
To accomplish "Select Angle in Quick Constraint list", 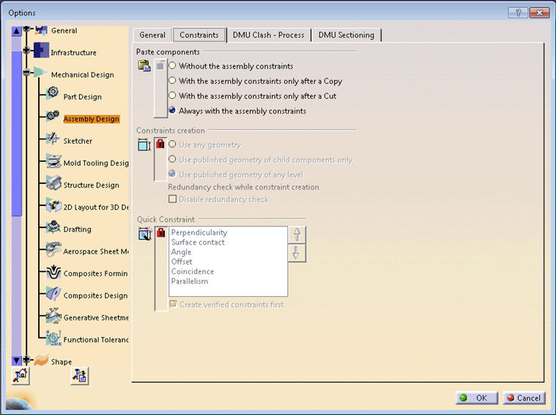I will pyautogui.click(x=181, y=252).
